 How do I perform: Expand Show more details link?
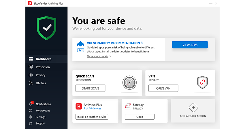click(x=98, y=56)
